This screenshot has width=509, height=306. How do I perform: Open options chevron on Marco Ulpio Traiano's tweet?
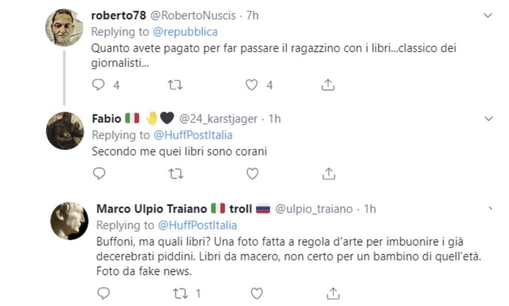(490, 209)
